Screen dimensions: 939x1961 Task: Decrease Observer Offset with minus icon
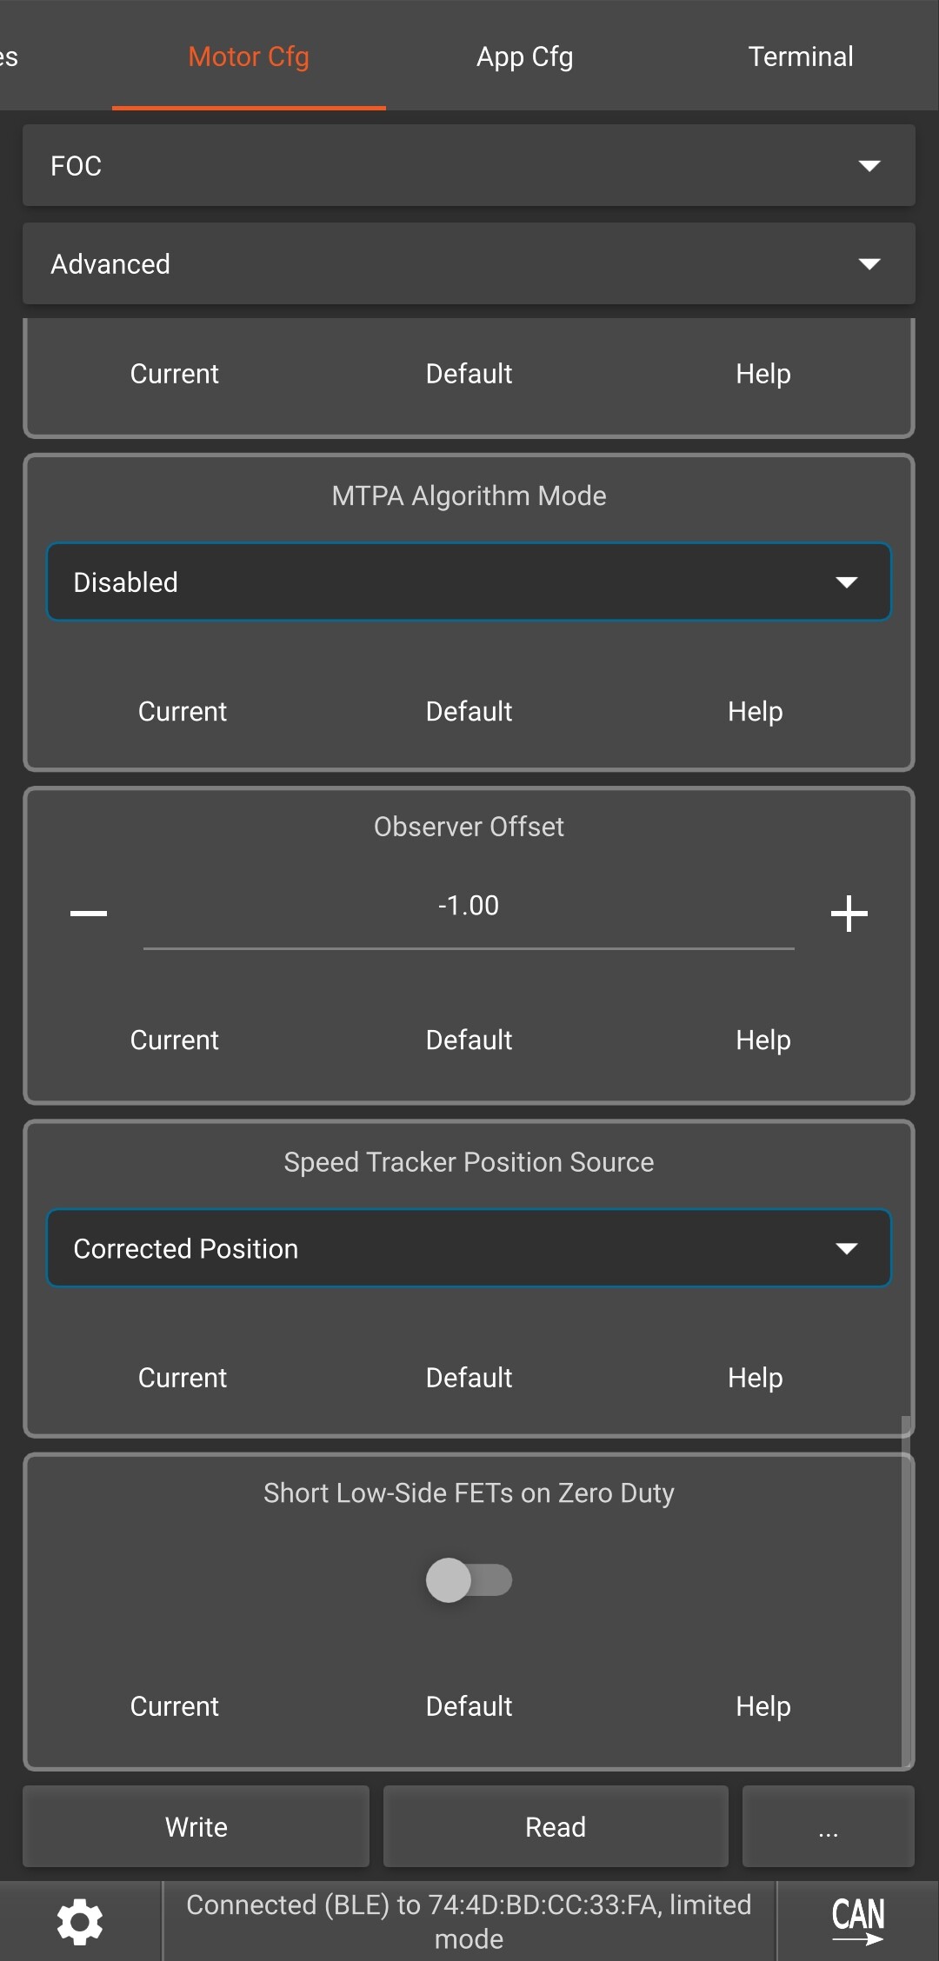pos(89,913)
